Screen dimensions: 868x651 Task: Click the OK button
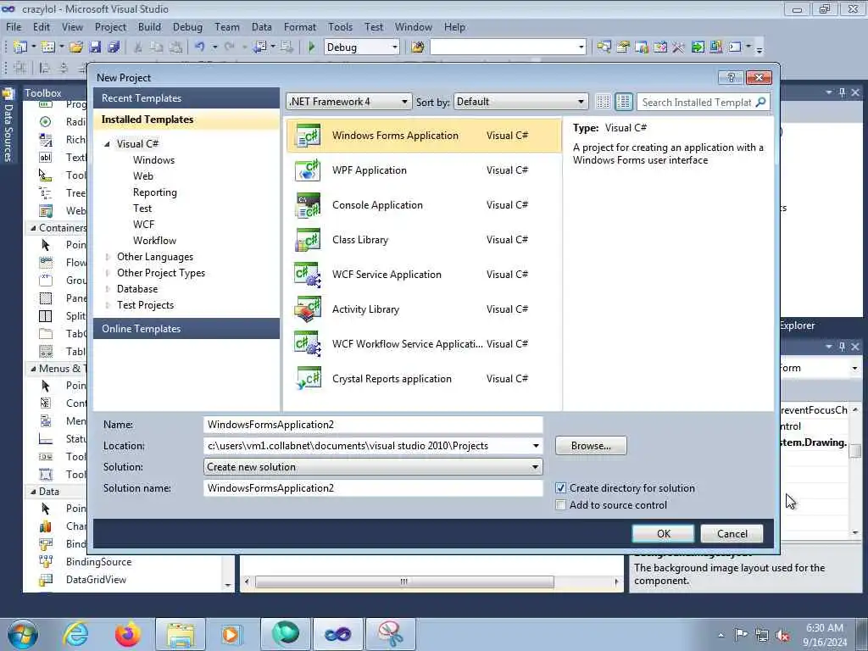pyautogui.click(x=663, y=534)
